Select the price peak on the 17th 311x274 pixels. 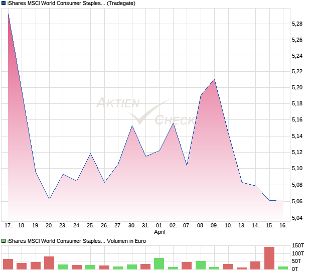coord(9,14)
